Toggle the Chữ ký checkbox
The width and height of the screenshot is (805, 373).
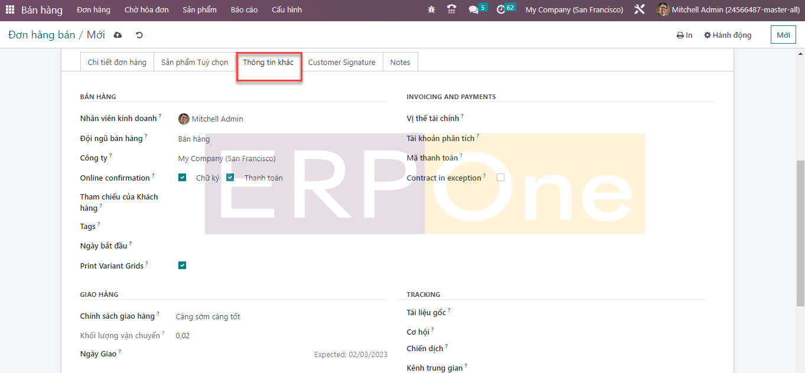pyautogui.click(x=182, y=178)
